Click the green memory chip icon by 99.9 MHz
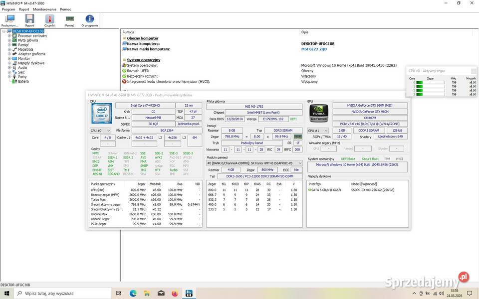The width and height of the screenshot is (479, 299). (297, 137)
